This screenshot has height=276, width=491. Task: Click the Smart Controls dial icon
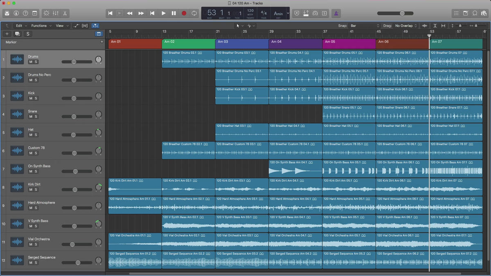tap(46, 13)
